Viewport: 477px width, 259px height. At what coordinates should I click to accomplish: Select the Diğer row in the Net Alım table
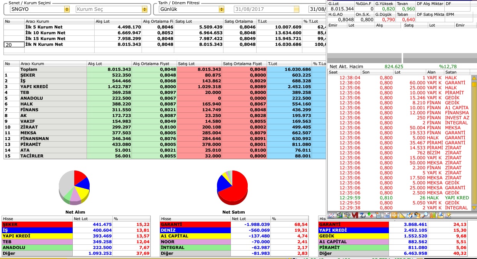pyautogui.click(x=76, y=253)
